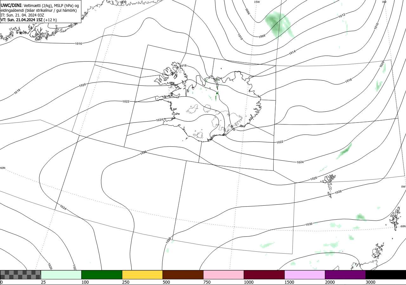Select the 1014 isobar label

(292, 52)
